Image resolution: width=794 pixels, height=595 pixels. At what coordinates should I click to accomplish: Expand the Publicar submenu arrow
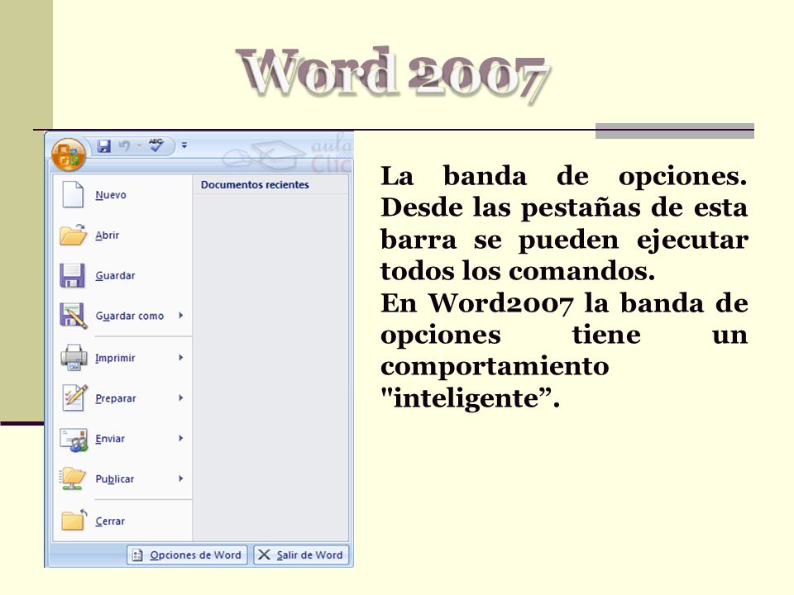click(x=181, y=478)
